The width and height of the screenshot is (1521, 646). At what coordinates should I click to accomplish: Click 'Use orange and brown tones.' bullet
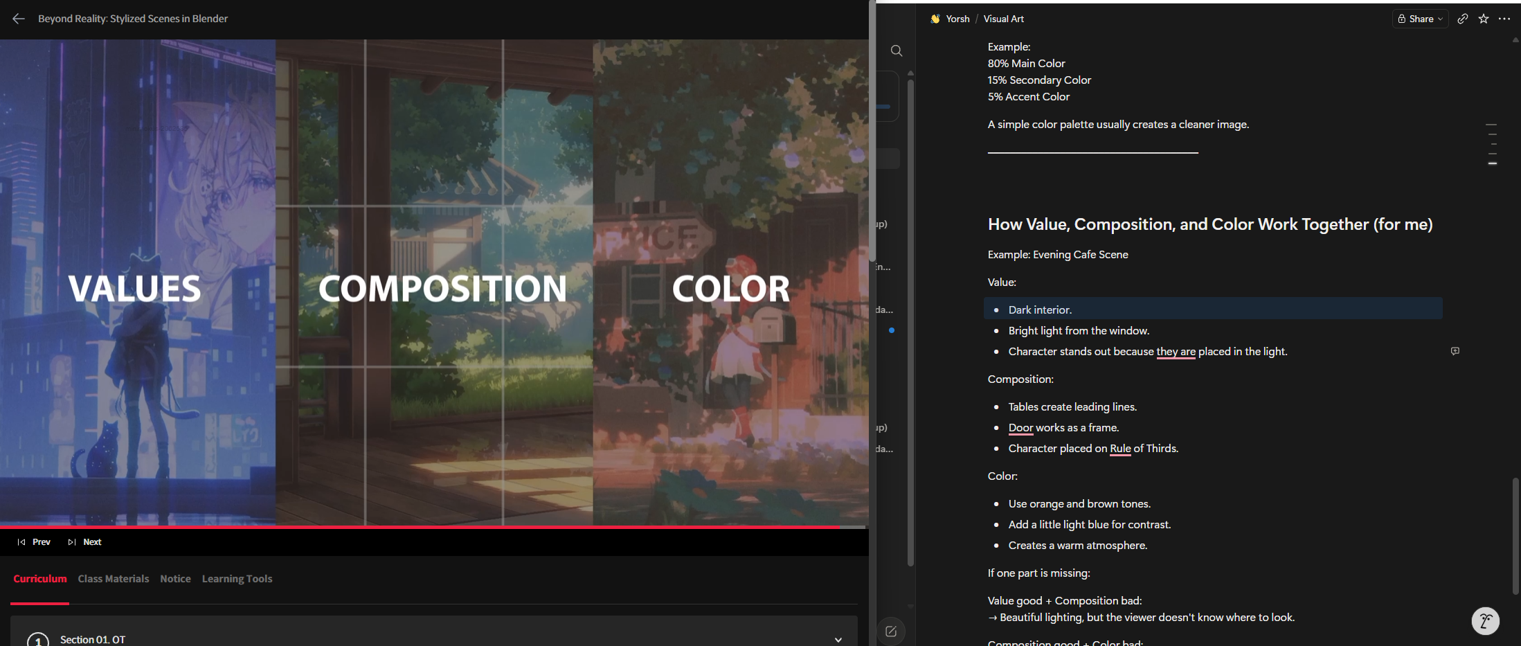(1079, 504)
